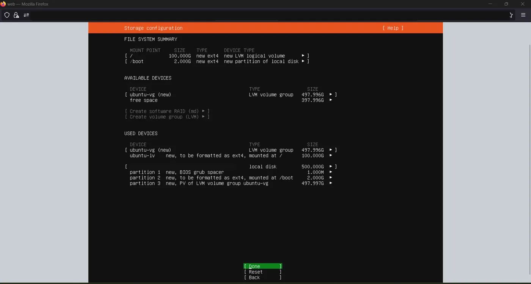Click the "web — Mozilla Firefox" window title
The height and width of the screenshot is (284, 531).
coord(28,4)
